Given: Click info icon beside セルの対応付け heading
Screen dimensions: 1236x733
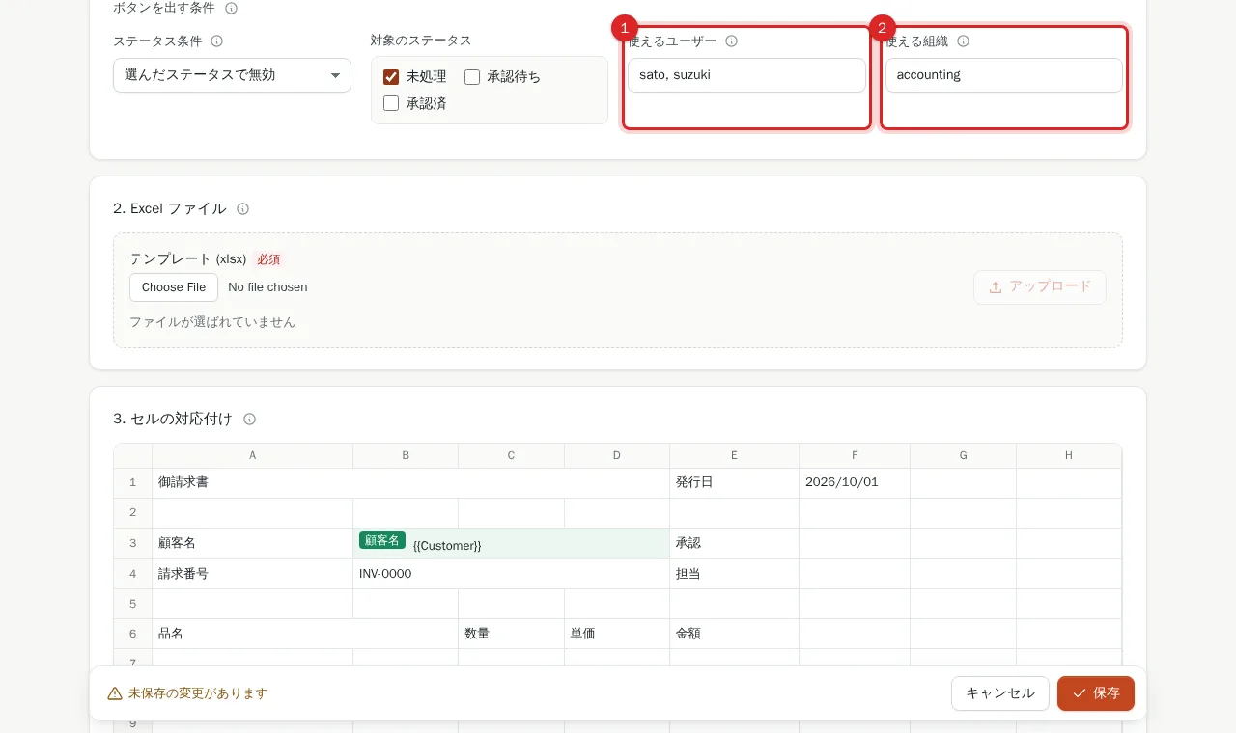Looking at the screenshot, I should 250,420.
